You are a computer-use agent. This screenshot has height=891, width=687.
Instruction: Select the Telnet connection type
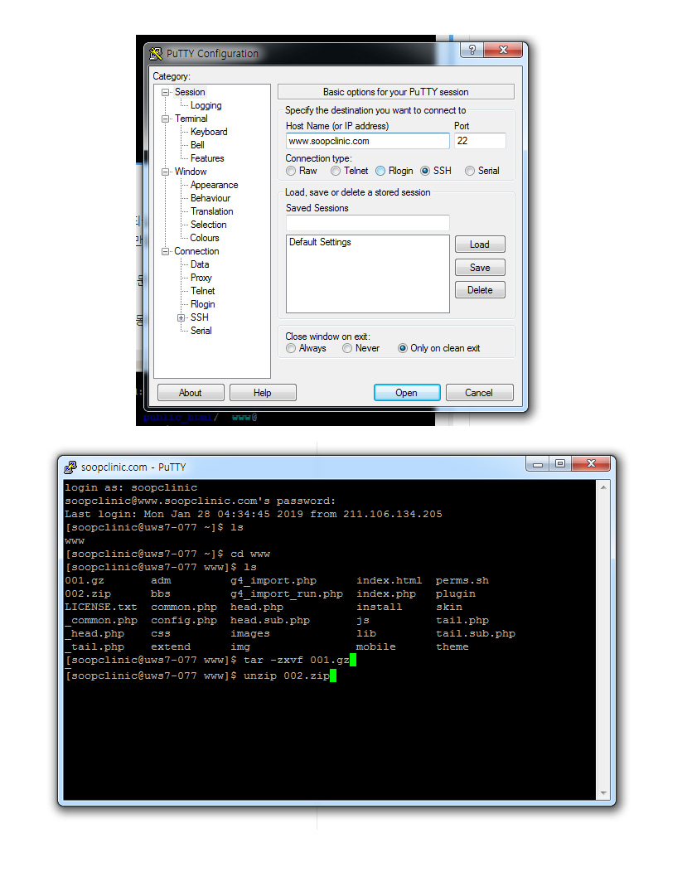pos(336,171)
